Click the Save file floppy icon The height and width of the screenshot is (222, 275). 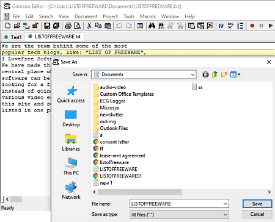[47, 26]
